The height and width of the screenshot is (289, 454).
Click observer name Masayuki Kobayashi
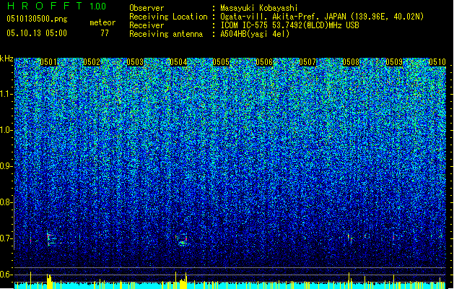pyautogui.click(x=259, y=8)
